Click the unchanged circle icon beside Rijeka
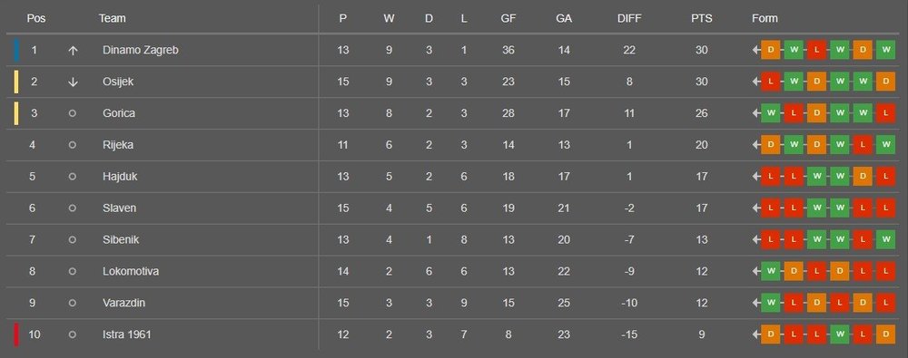The image size is (908, 358). click(x=73, y=145)
